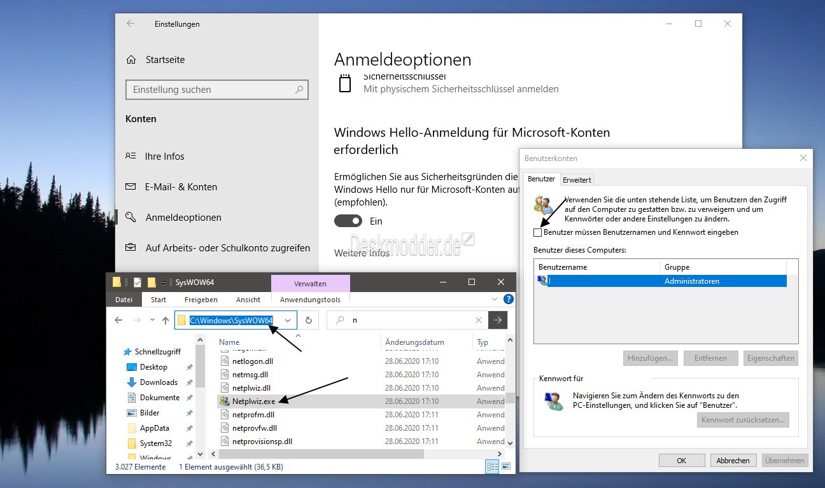Image resolution: width=825 pixels, height=488 pixels.
Task: Click the Explorer forward navigation arrow
Action: coord(137,320)
